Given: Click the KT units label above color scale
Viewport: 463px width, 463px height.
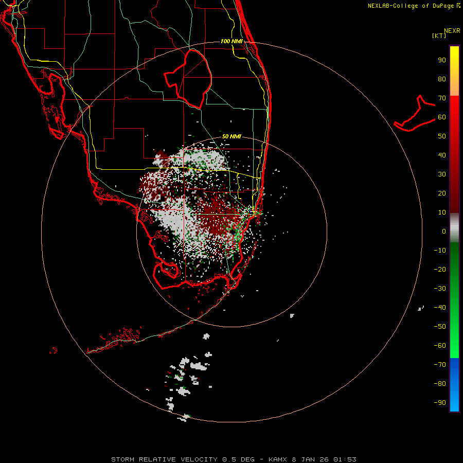Looking at the screenshot, I should pos(439,35).
